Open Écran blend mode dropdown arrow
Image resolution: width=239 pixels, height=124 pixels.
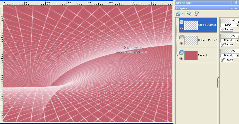click(237, 25)
